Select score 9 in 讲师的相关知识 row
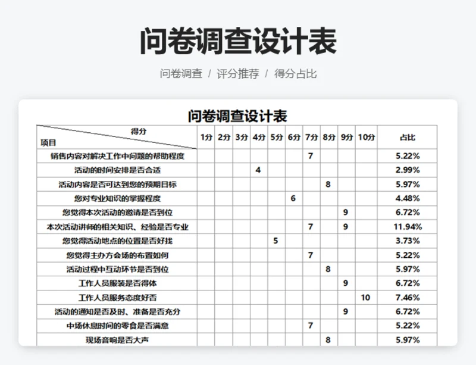Screen dimensions: 476x365 346,226
